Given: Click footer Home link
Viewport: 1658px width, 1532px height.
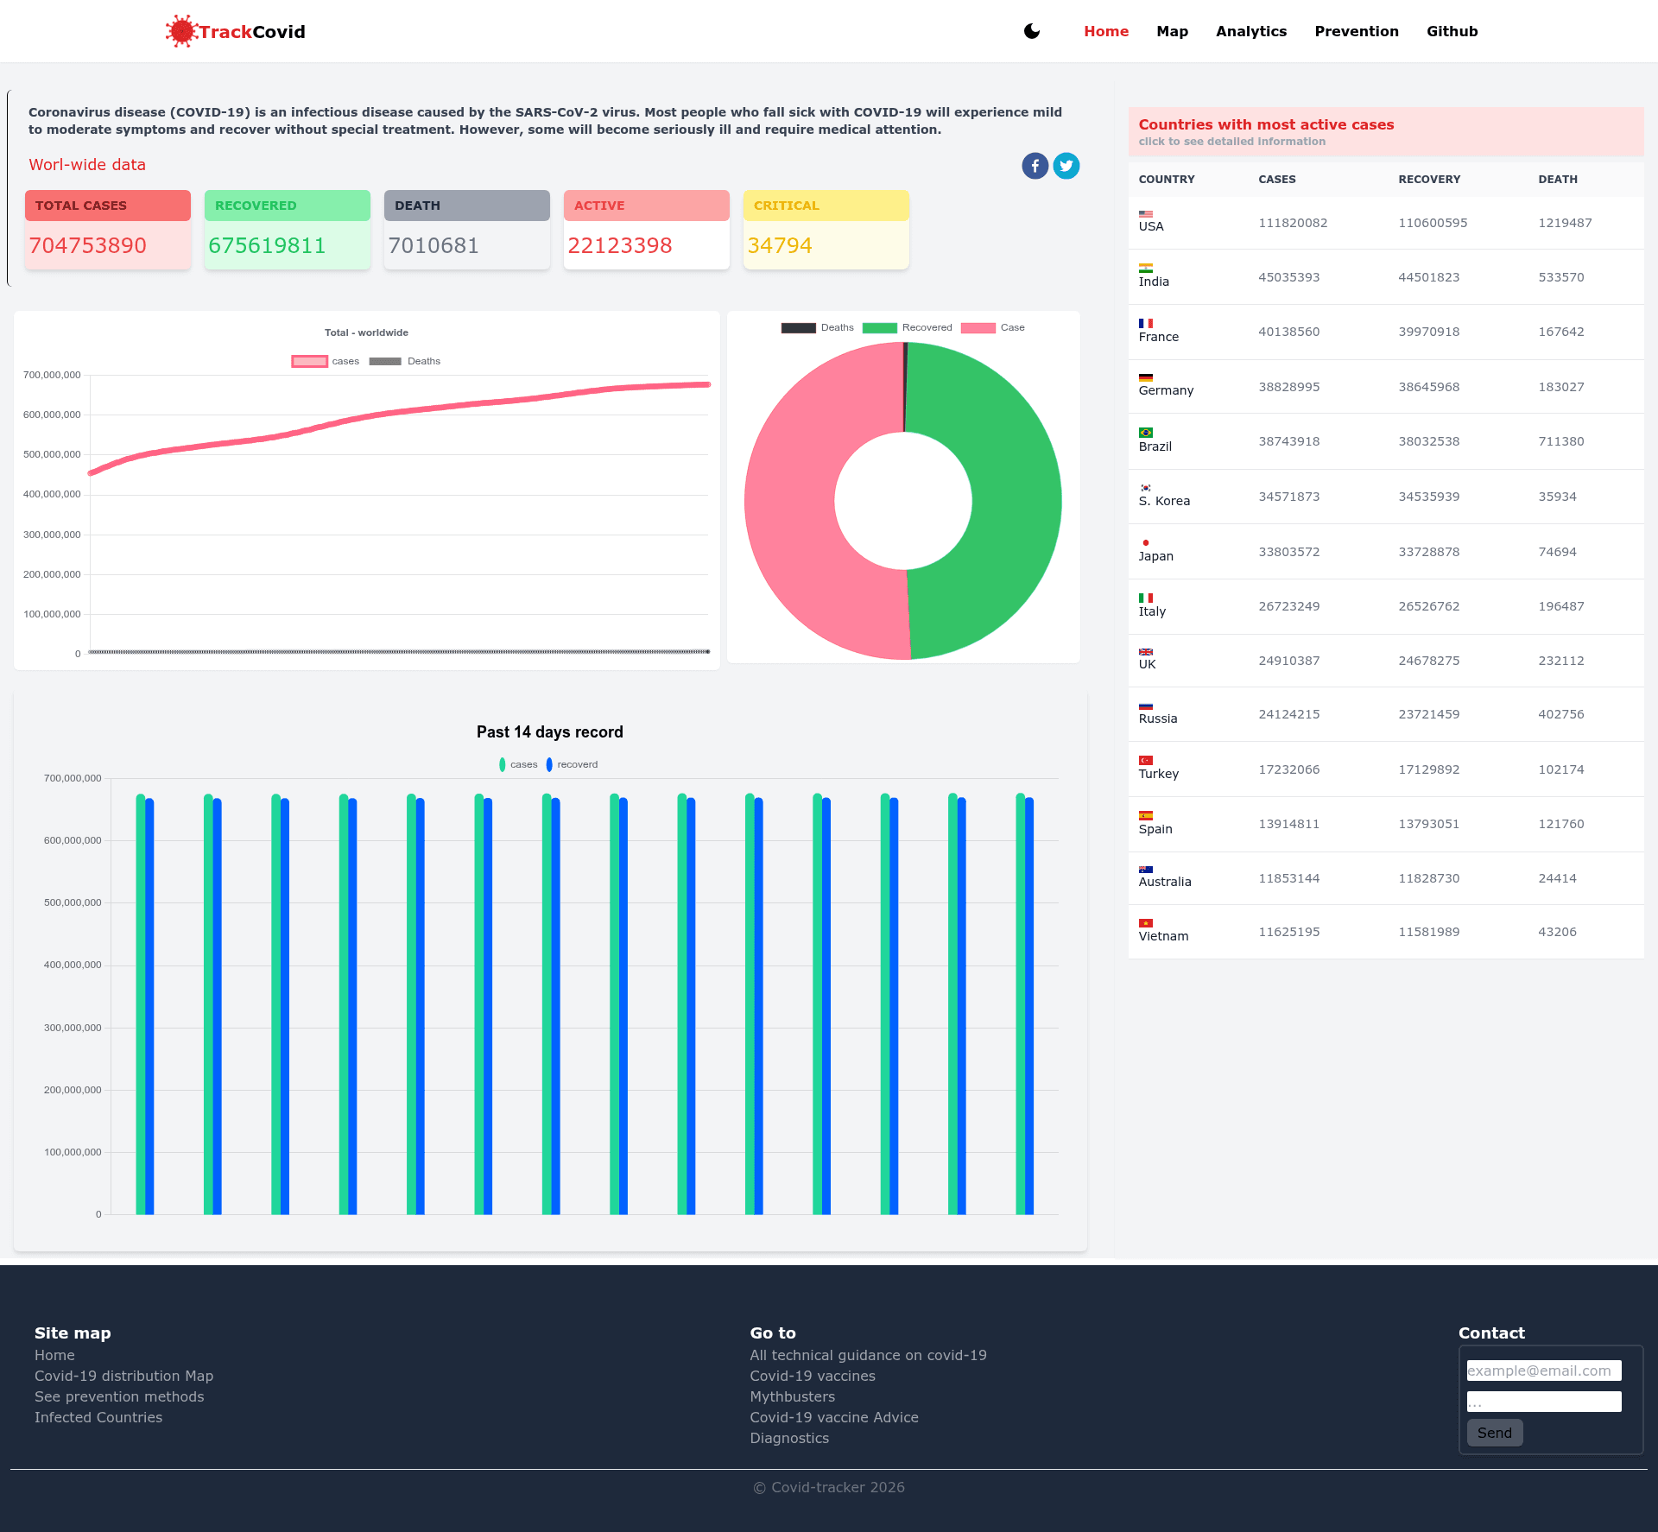Looking at the screenshot, I should [54, 1355].
